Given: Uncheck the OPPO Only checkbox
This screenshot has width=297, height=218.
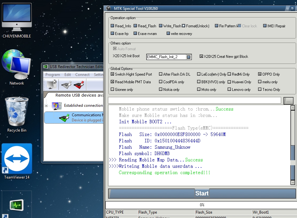Looking at the screenshot, I should [260, 74].
